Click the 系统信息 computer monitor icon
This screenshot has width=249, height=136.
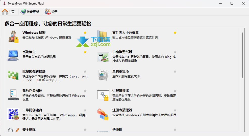tap(13, 56)
